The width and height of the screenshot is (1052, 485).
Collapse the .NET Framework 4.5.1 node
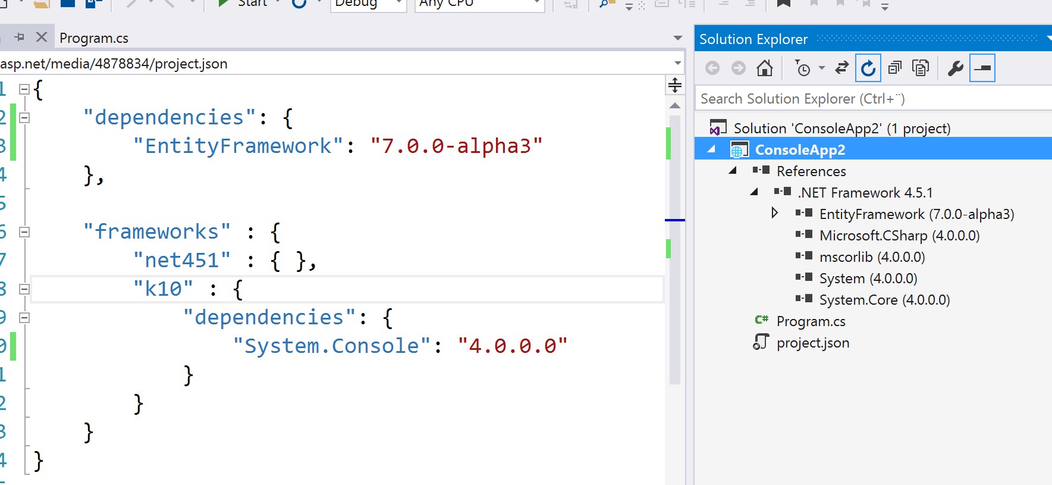(x=754, y=192)
